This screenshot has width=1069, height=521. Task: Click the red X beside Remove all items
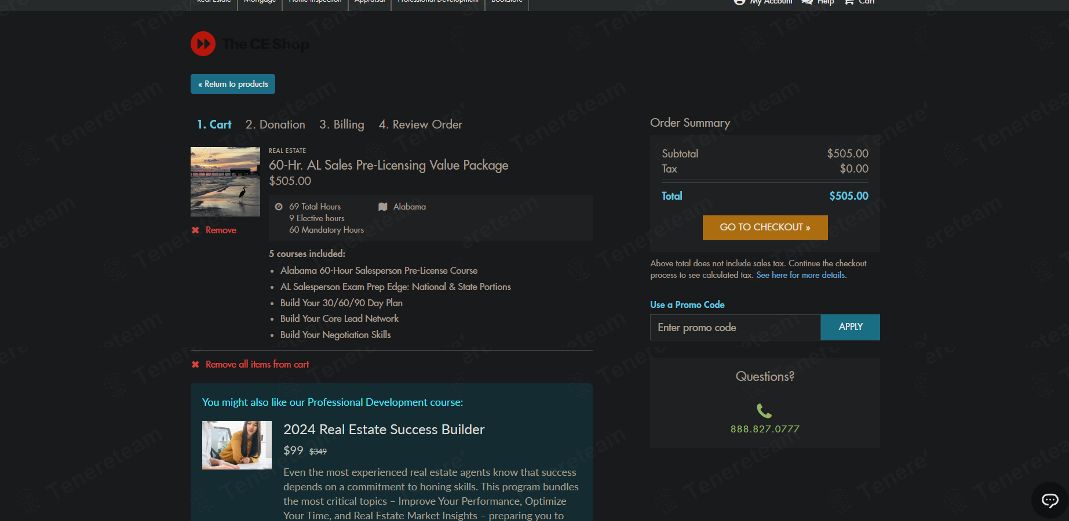click(x=195, y=365)
